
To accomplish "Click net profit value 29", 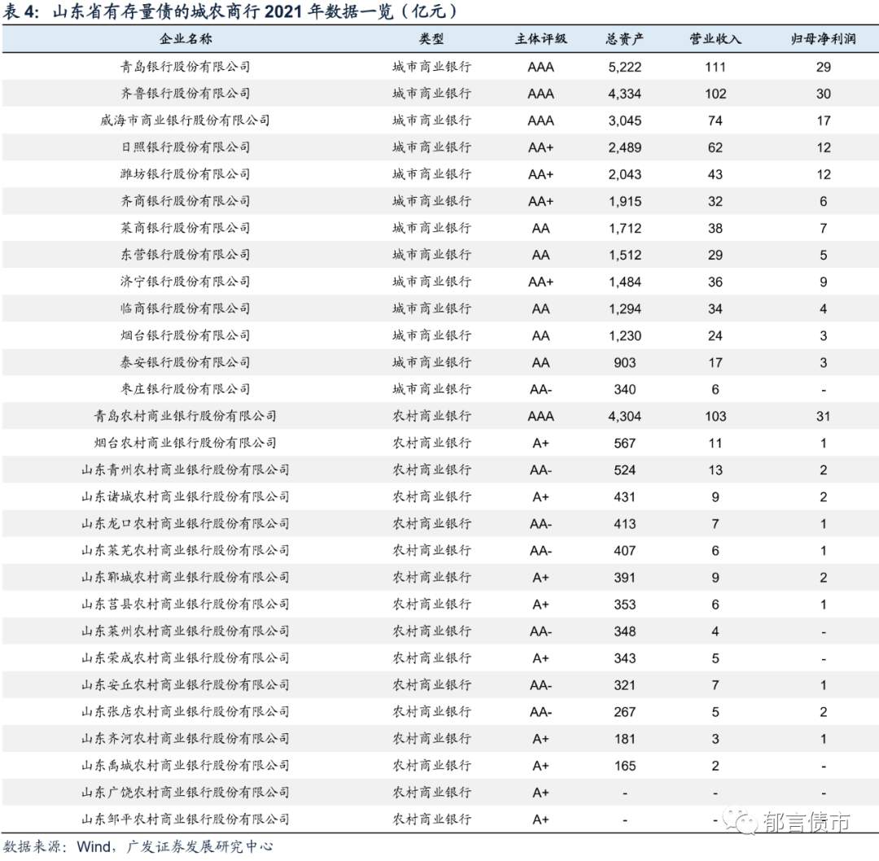I will coord(823,68).
